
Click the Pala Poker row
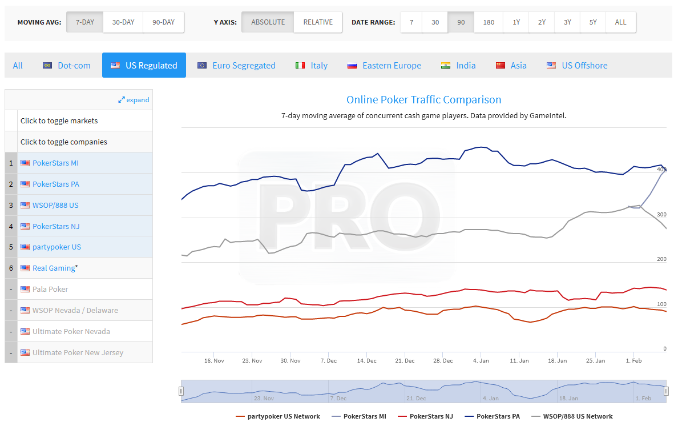(79, 290)
